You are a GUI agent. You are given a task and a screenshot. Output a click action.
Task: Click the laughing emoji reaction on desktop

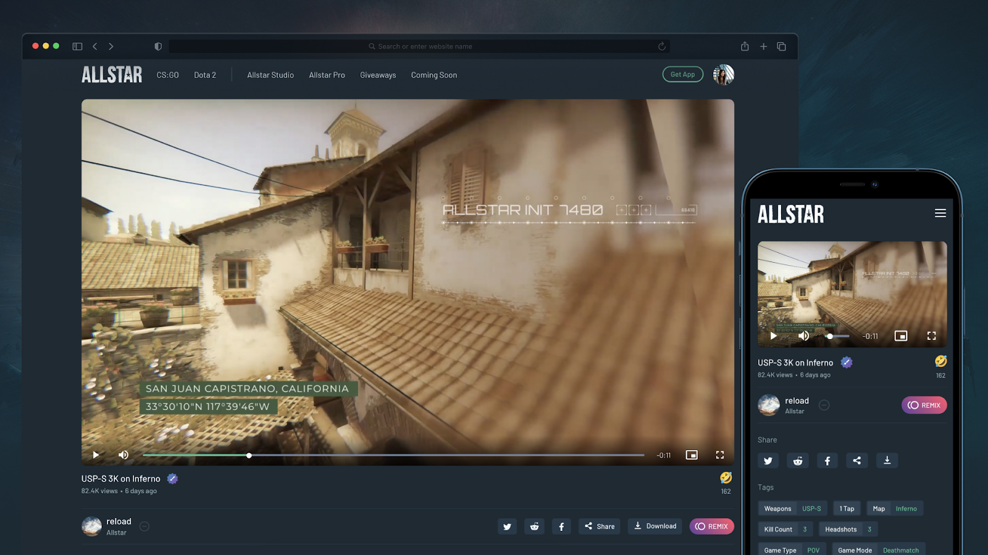726,477
